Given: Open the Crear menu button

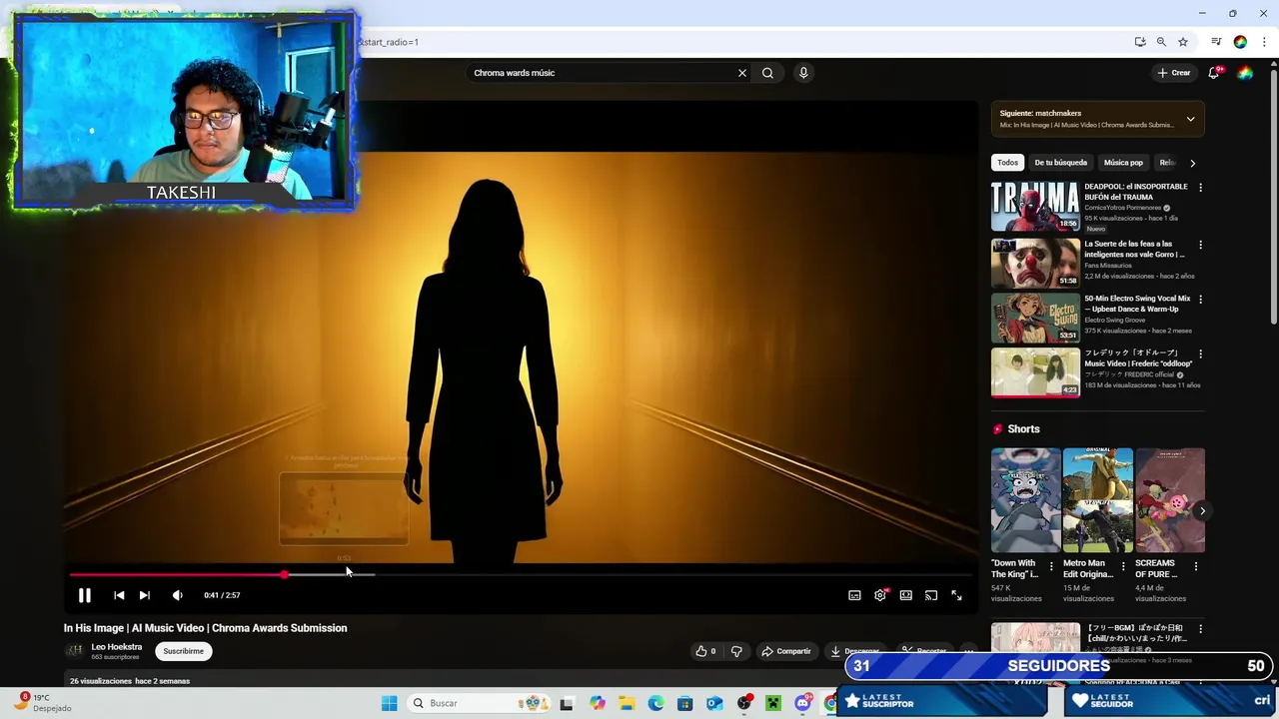Looking at the screenshot, I should 1174,73.
